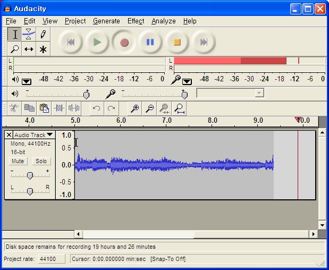Viewport: 329px width, 270px height.
Task: Click the track pan L/R slider handle
Action: (x=30, y=191)
